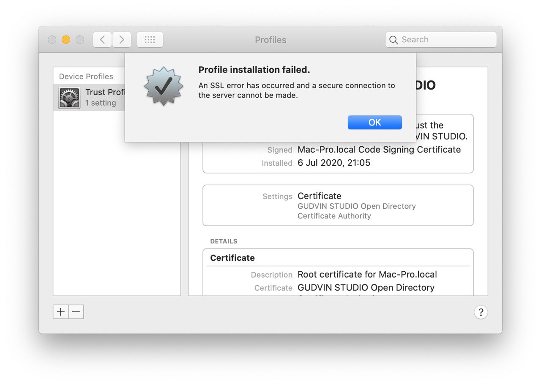The height and width of the screenshot is (385, 541).
Task: Open help with the question mark button
Action: click(481, 312)
